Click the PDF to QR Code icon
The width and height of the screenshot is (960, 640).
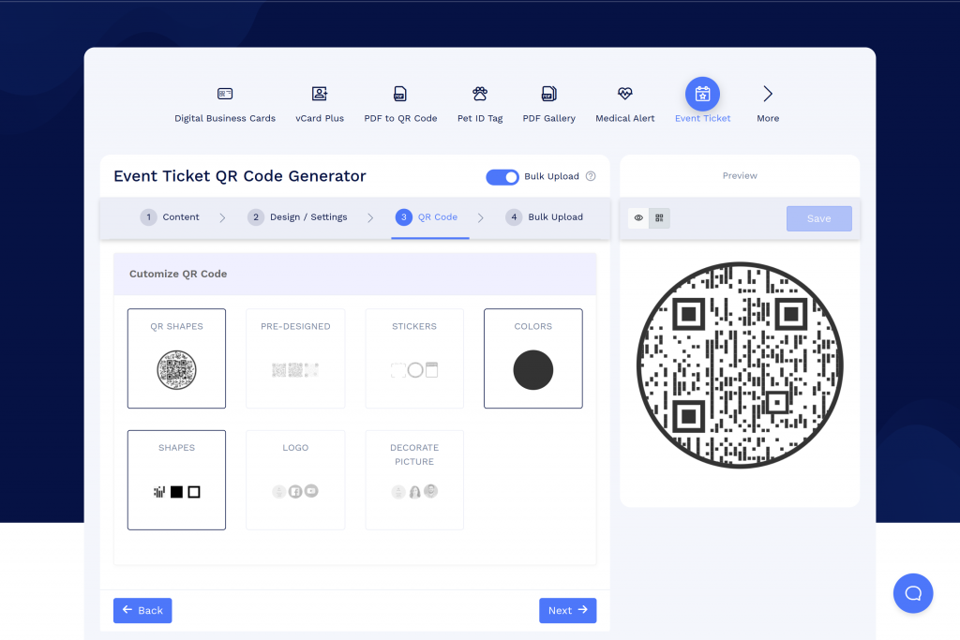pyautogui.click(x=399, y=94)
